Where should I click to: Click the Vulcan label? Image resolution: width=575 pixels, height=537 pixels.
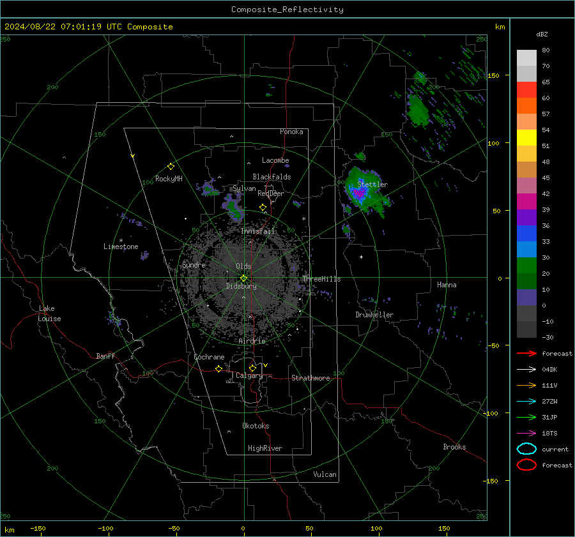coord(325,474)
